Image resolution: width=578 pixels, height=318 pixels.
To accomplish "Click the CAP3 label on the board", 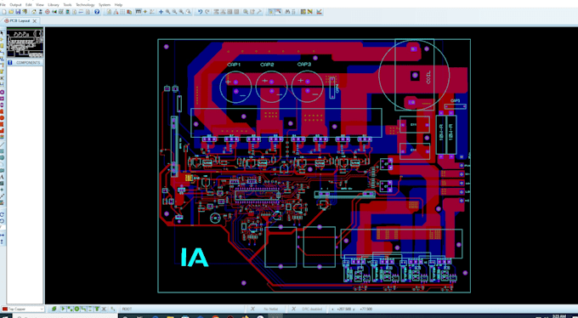I will [304, 64].
